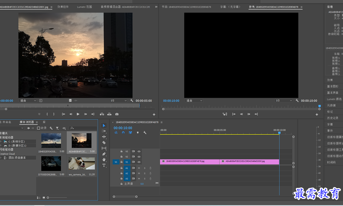Switch to 库 tab
This screenshot has height=206, width=343.
[44, 122]
